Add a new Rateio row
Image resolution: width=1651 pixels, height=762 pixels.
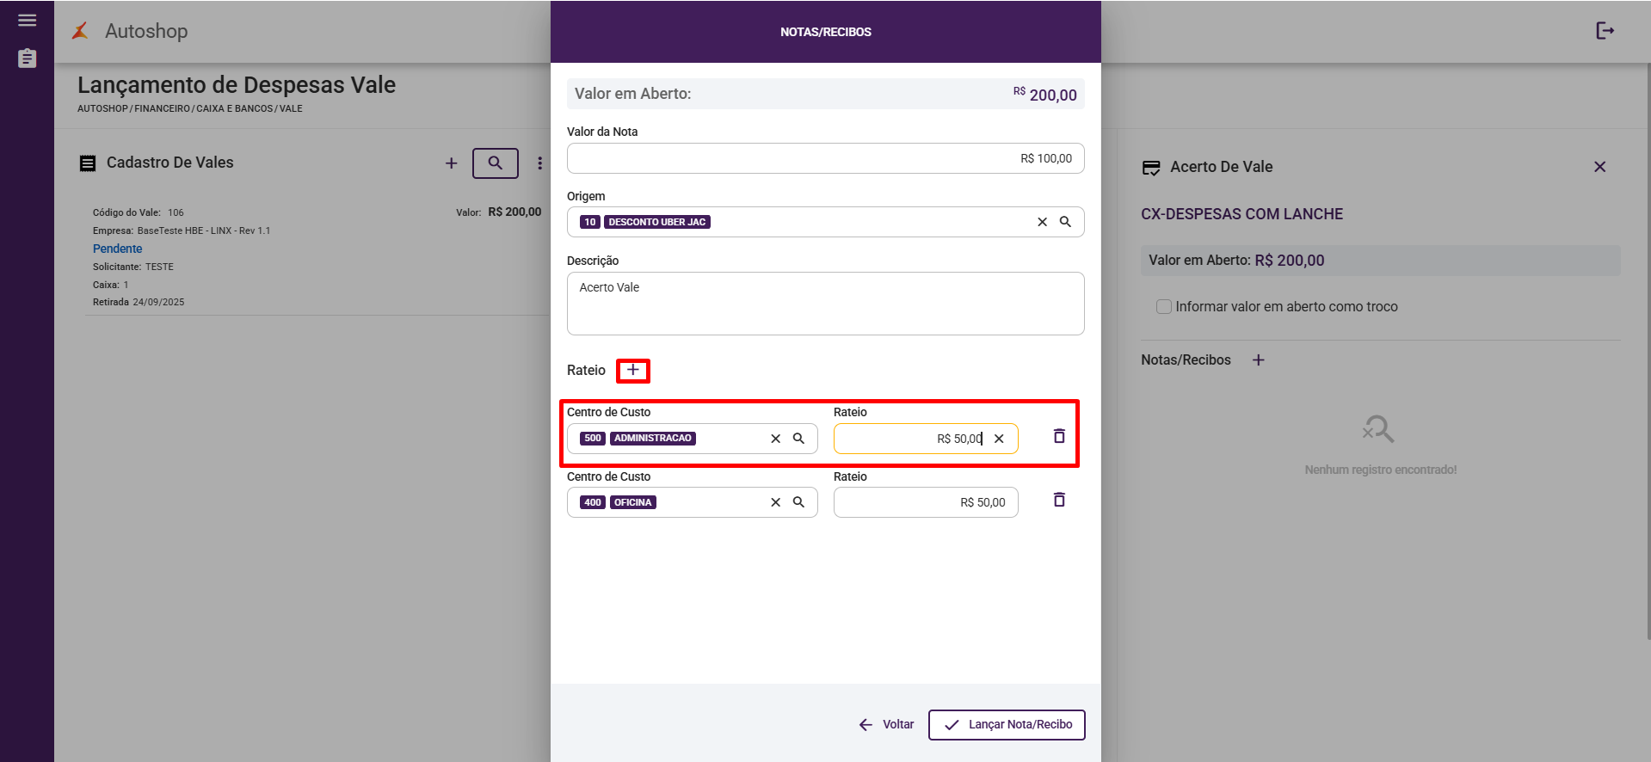pos(633,371)
